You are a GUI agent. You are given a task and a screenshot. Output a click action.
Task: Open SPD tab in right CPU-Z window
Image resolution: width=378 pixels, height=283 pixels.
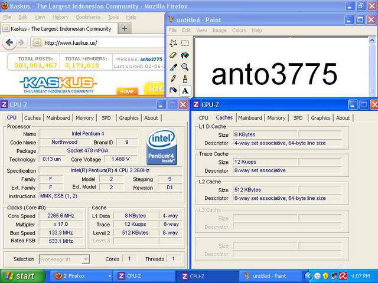coord(298,118)
